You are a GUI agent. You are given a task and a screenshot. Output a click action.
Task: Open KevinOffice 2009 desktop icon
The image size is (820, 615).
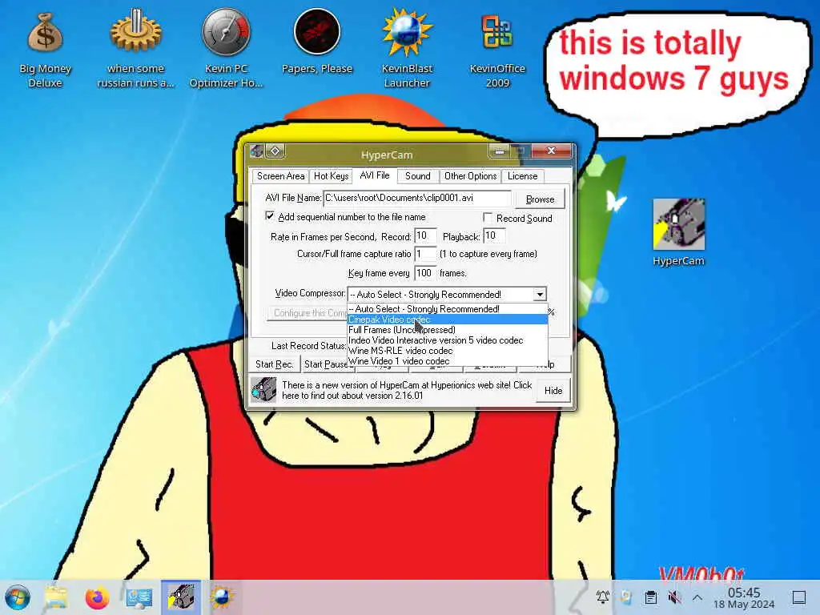tap(497, 50)
